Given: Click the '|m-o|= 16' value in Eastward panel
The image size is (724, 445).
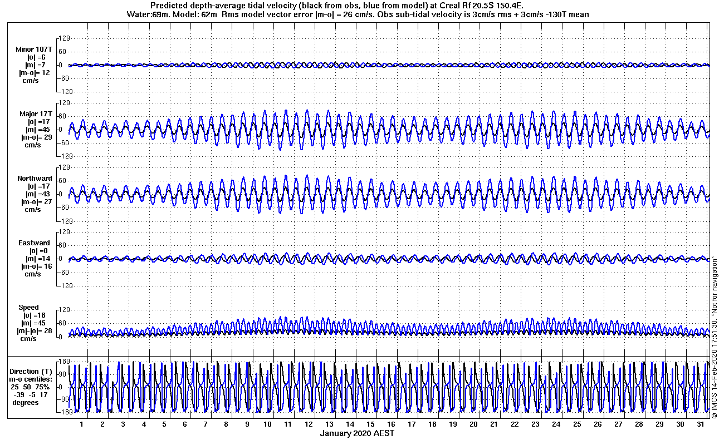Looking at the screenshot, I should point(36,266).
